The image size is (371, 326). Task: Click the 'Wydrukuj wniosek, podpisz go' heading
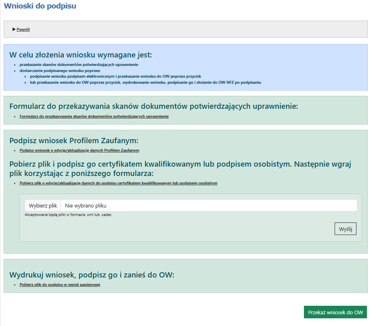tap(91, 275)
